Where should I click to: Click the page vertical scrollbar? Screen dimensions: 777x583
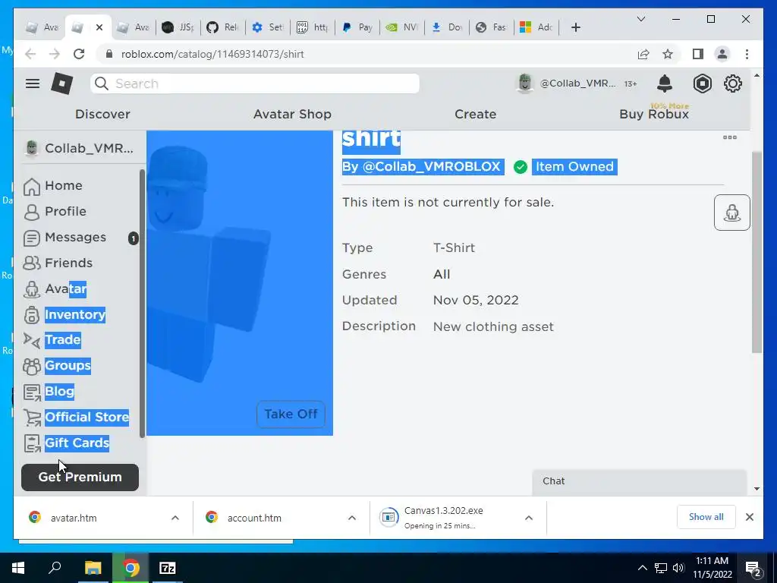pyautogui.click(x=757, y=252)
